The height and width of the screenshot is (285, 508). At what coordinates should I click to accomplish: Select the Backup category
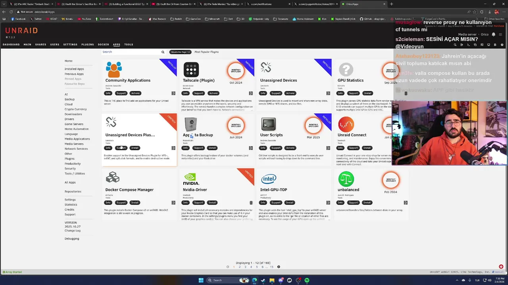click(x=69, y=99)
